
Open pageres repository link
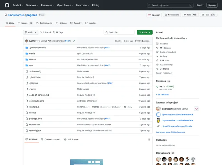pos(32,15)
